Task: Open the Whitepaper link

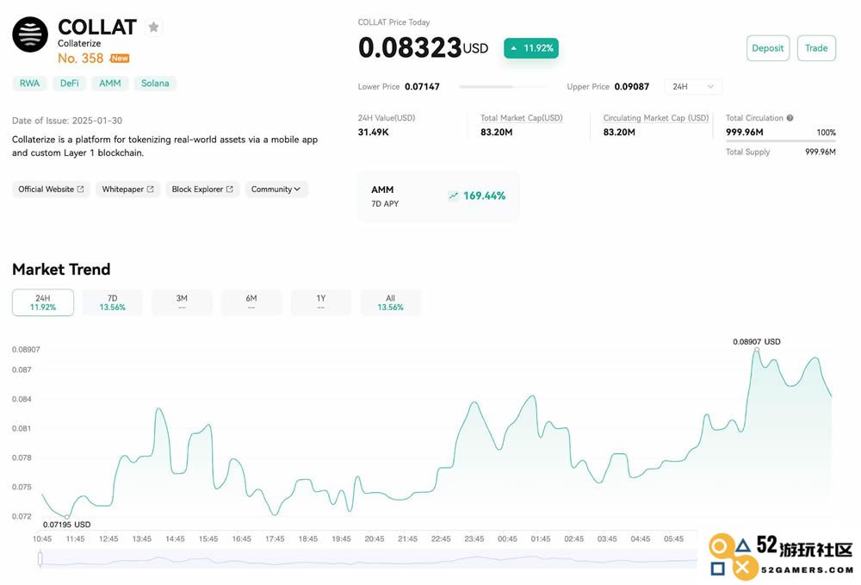Action: [x=128, y=189]
